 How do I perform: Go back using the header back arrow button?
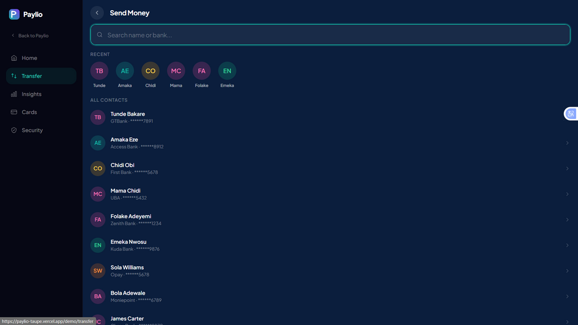click(97, 13)
